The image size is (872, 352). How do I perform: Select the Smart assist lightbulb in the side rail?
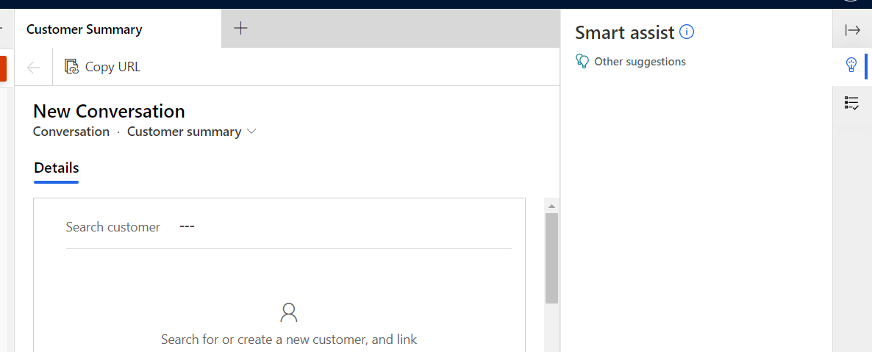pos(851,65)
